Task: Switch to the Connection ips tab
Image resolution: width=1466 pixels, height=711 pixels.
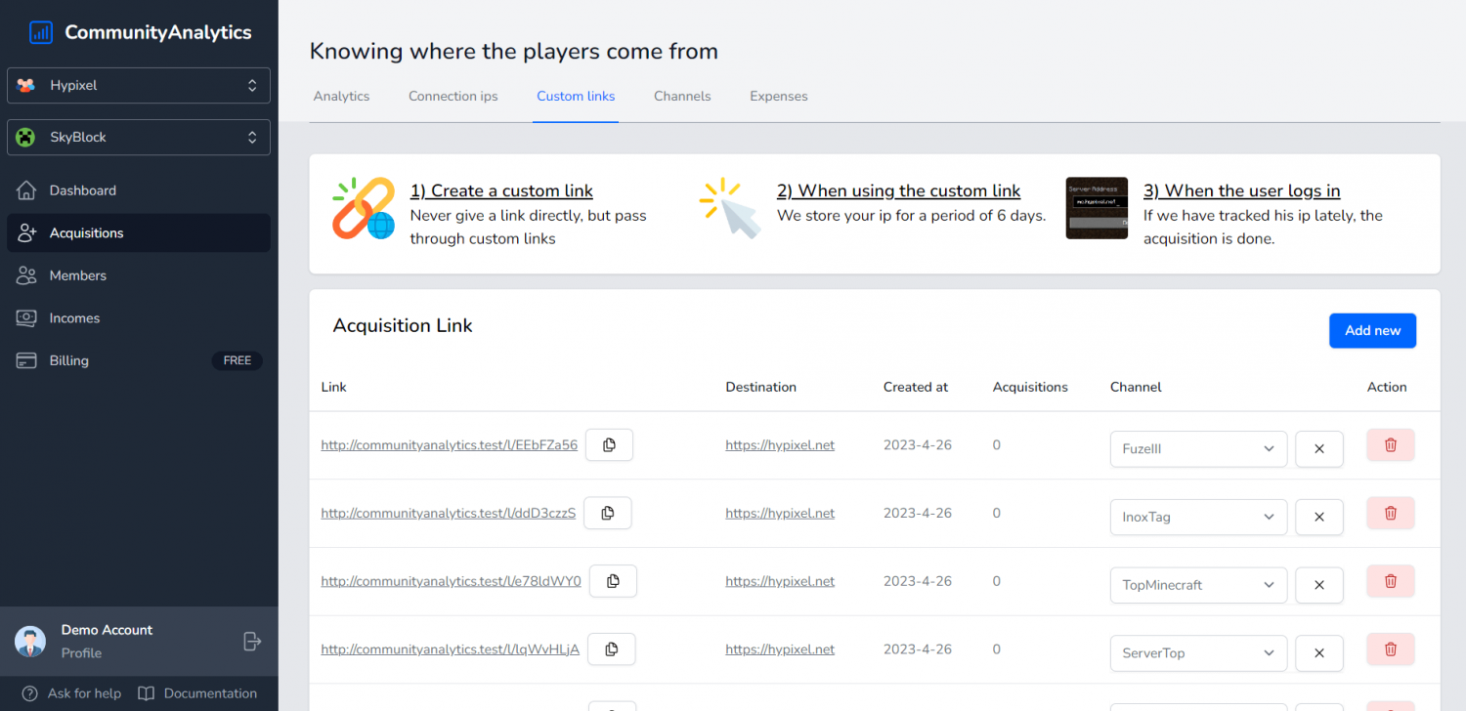Action: click(x=453, y=96)
